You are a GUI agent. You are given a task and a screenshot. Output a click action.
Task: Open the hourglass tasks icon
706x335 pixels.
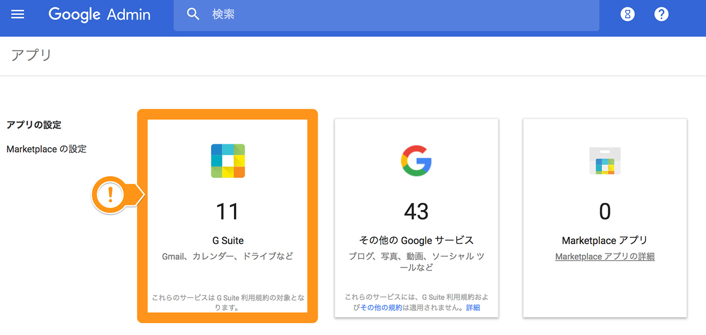627,15
